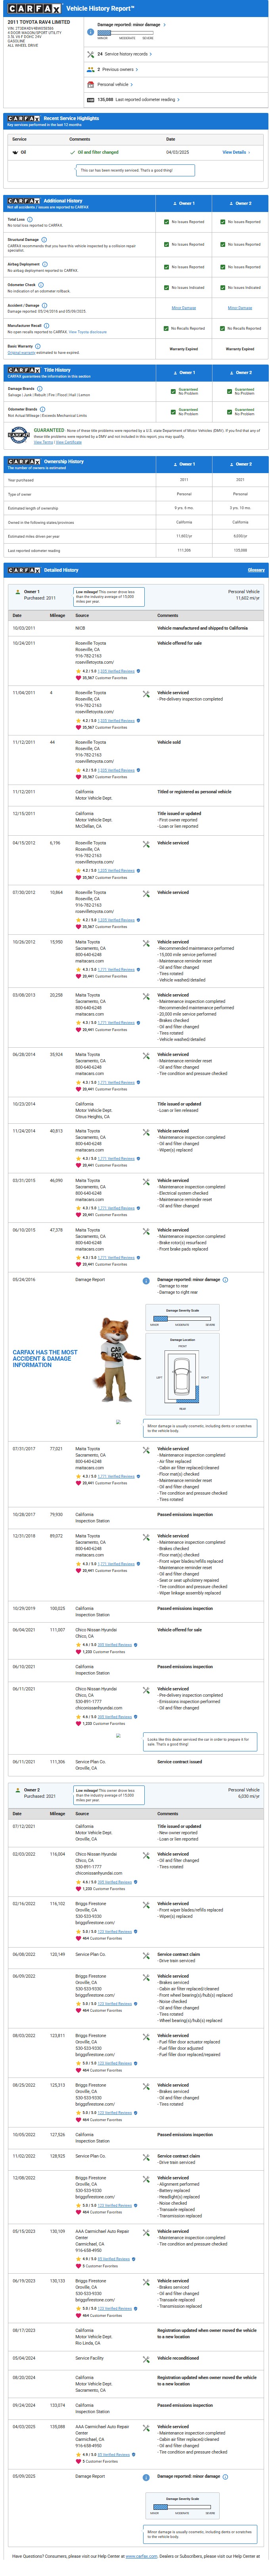Screen dimensions: 270x2576
Task: Select the Owner 1 column in Additional History
Action: (184, 202)
